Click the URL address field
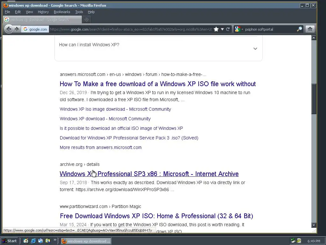 pyautogui.click(x=131, y=29)
